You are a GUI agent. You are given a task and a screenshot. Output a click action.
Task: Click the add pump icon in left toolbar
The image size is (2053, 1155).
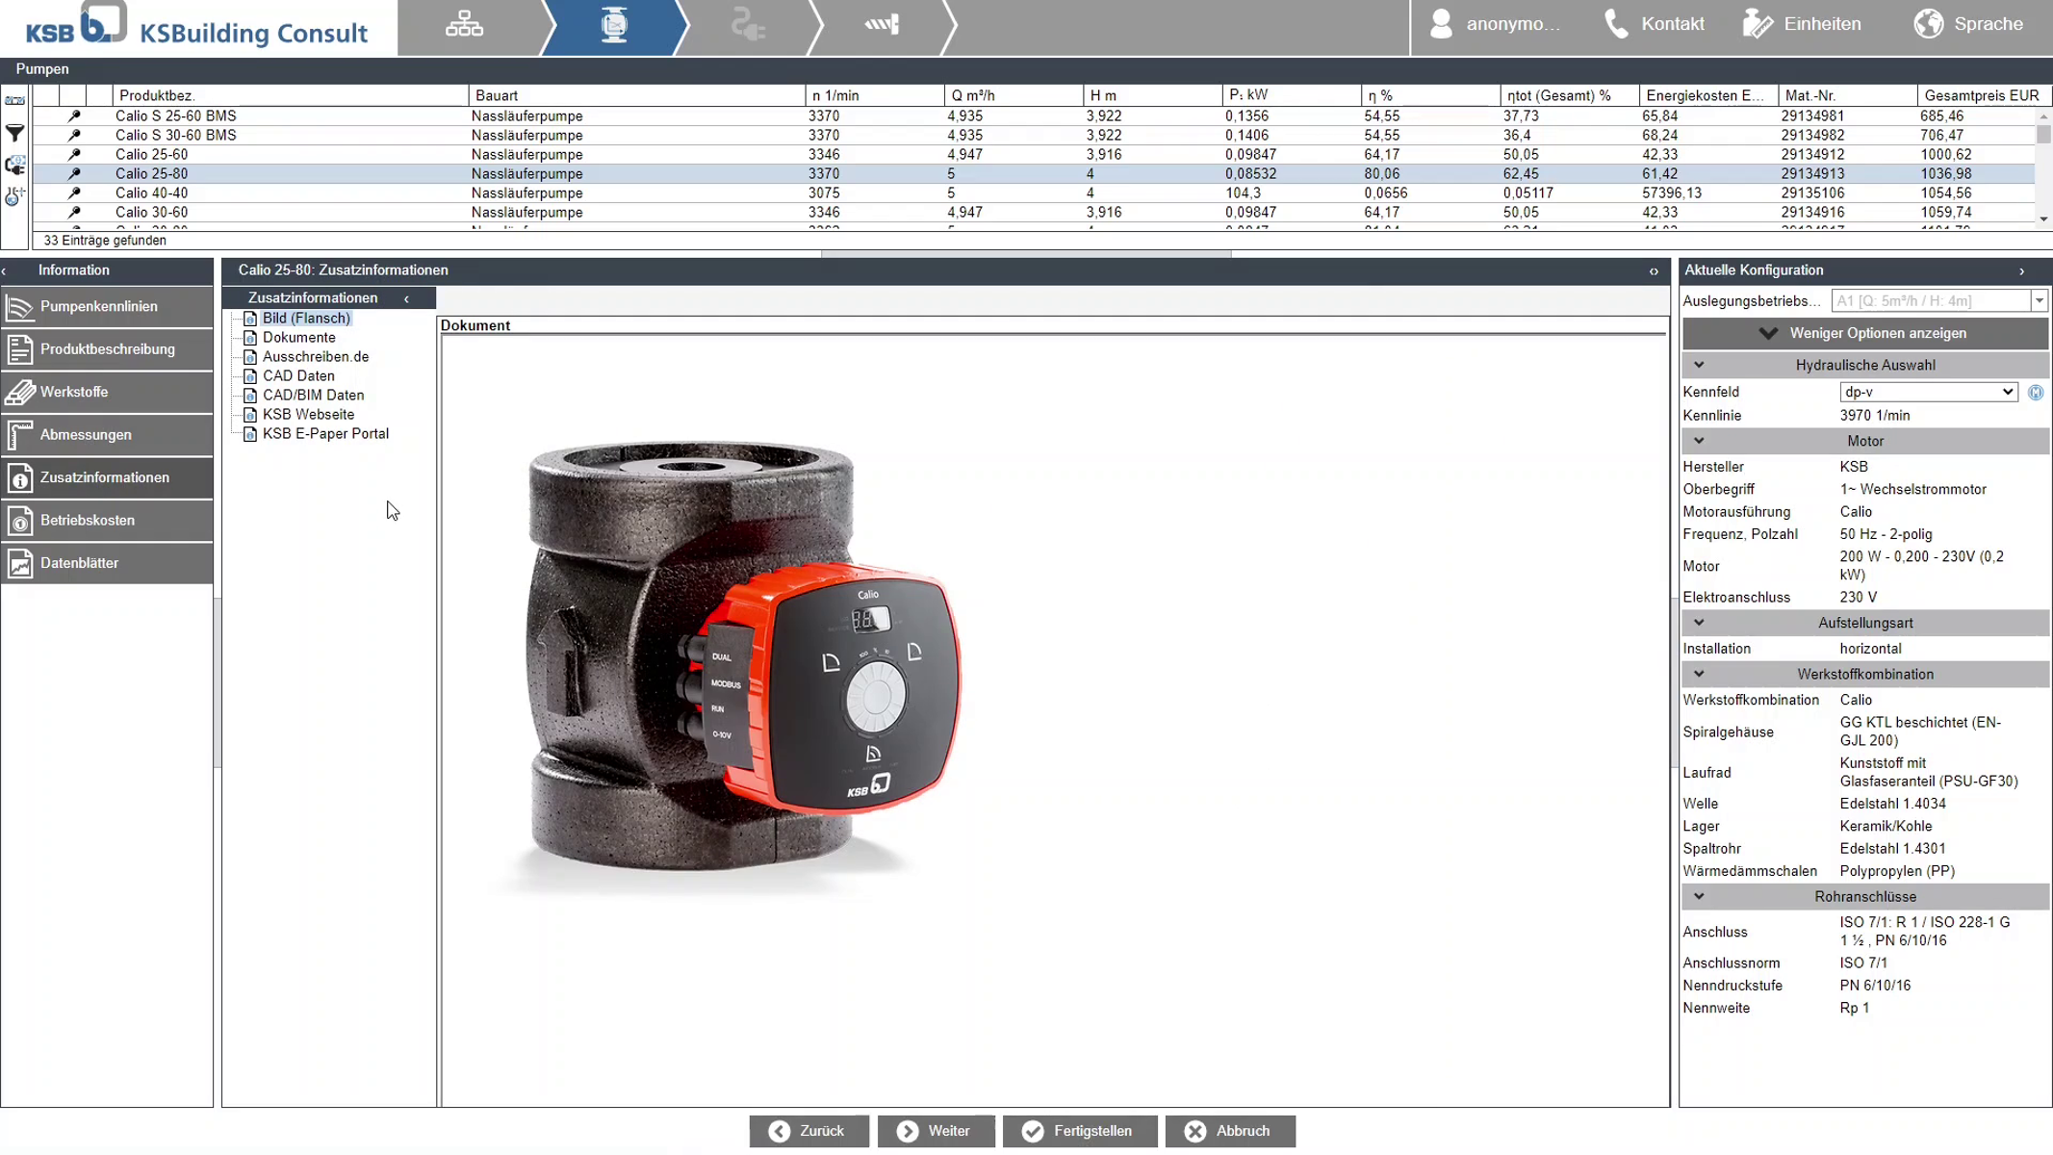14,196
